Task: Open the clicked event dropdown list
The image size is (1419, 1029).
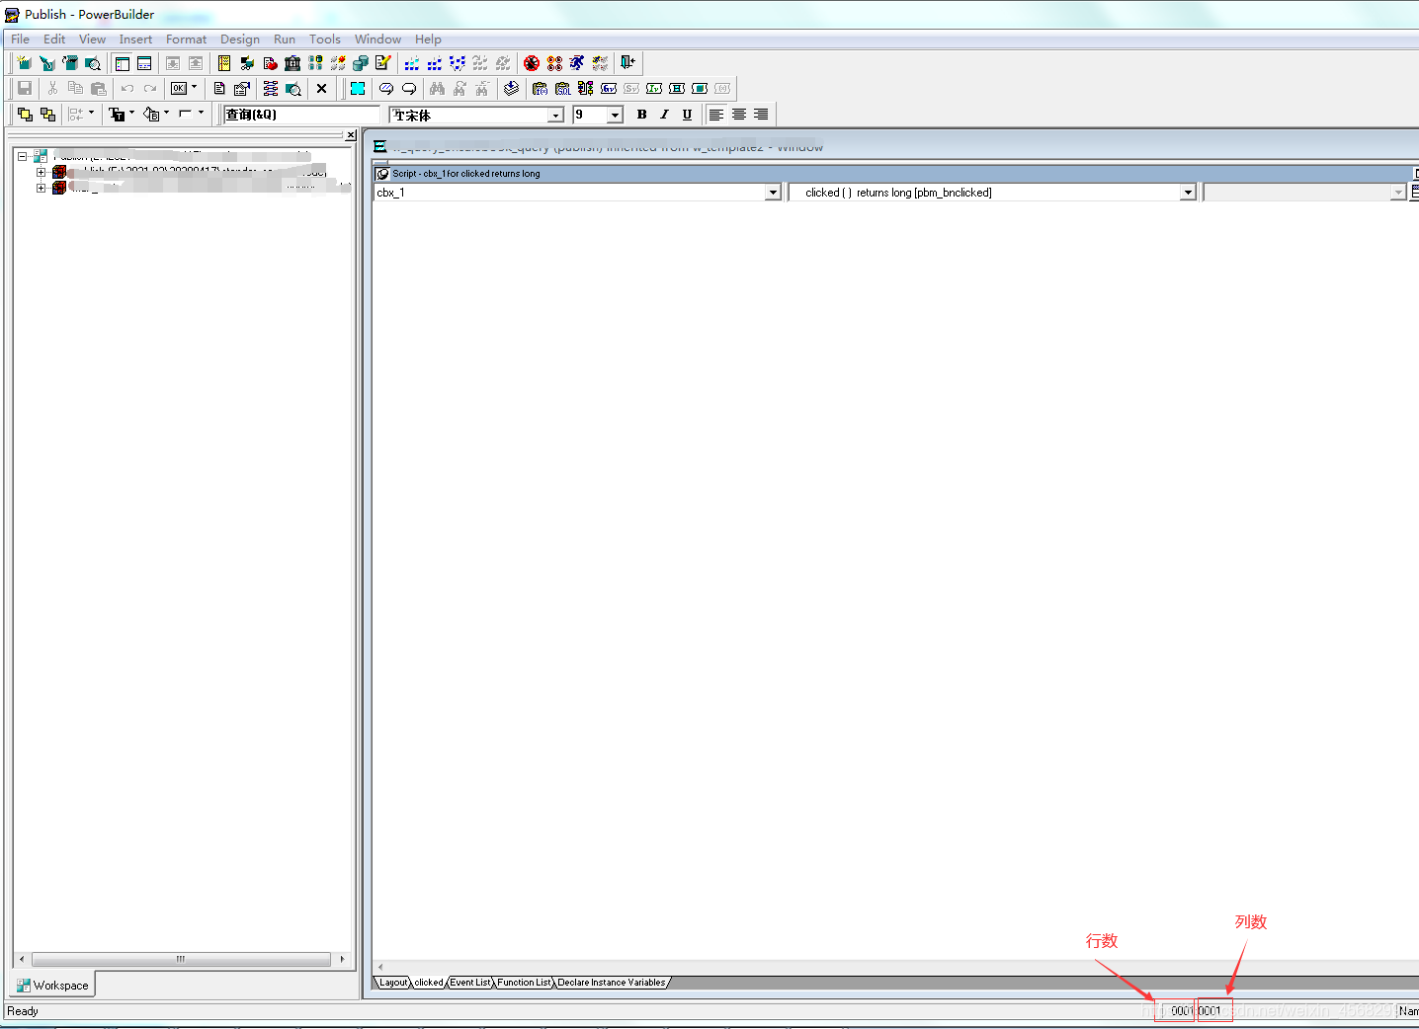Action: click(1188, 193)
